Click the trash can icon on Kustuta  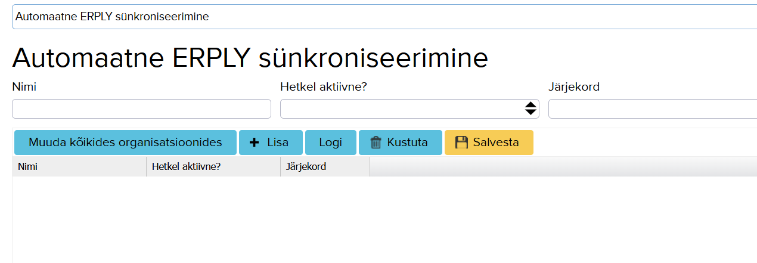tap(376, 143)
